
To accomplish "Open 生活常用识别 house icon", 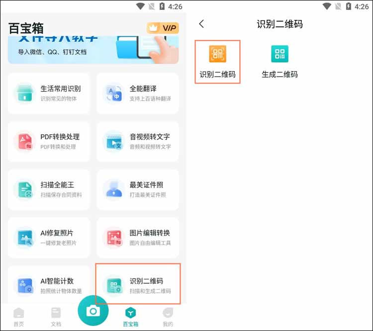I will pos(25,93).
